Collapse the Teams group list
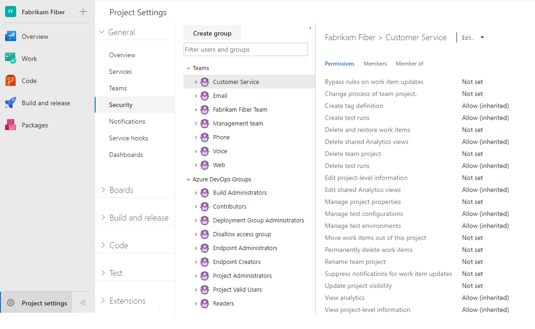 188,68
